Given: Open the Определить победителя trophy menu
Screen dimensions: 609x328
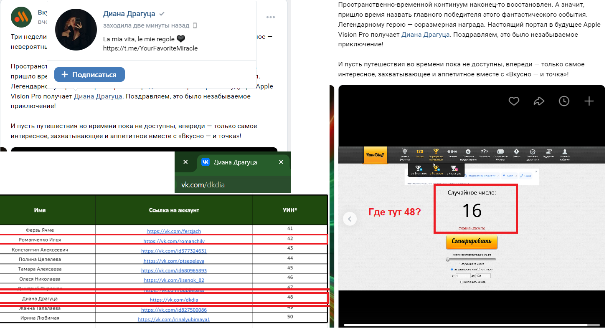Looking at the screenshot, I should (x=436, y=154).
